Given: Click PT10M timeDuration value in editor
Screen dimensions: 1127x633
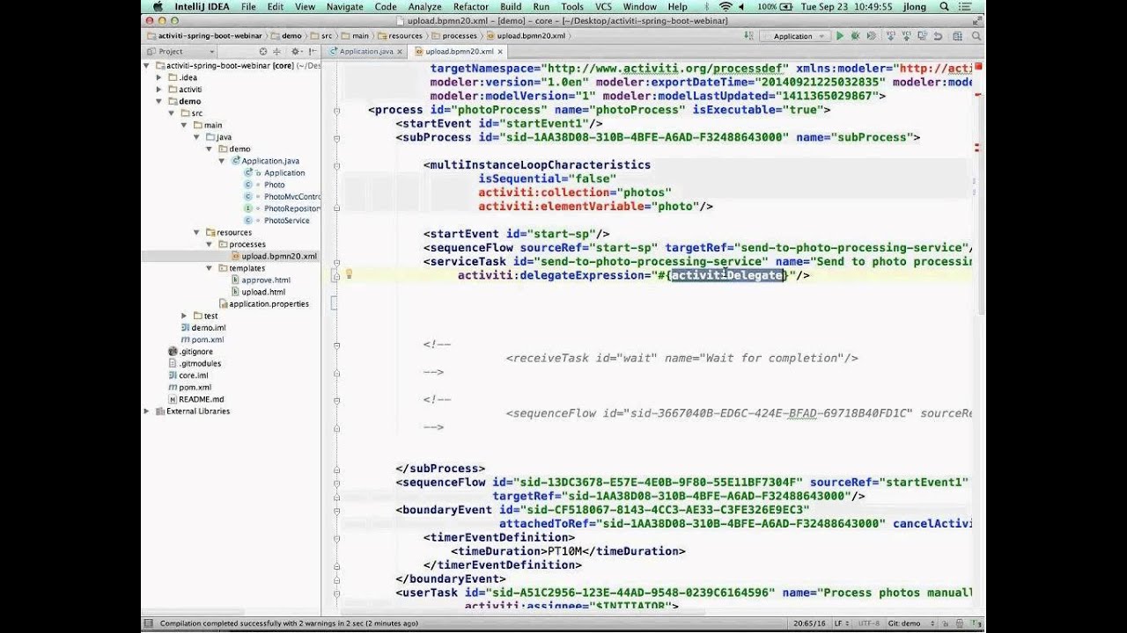Looking at the screenshot, I should (x=565, y=551).
